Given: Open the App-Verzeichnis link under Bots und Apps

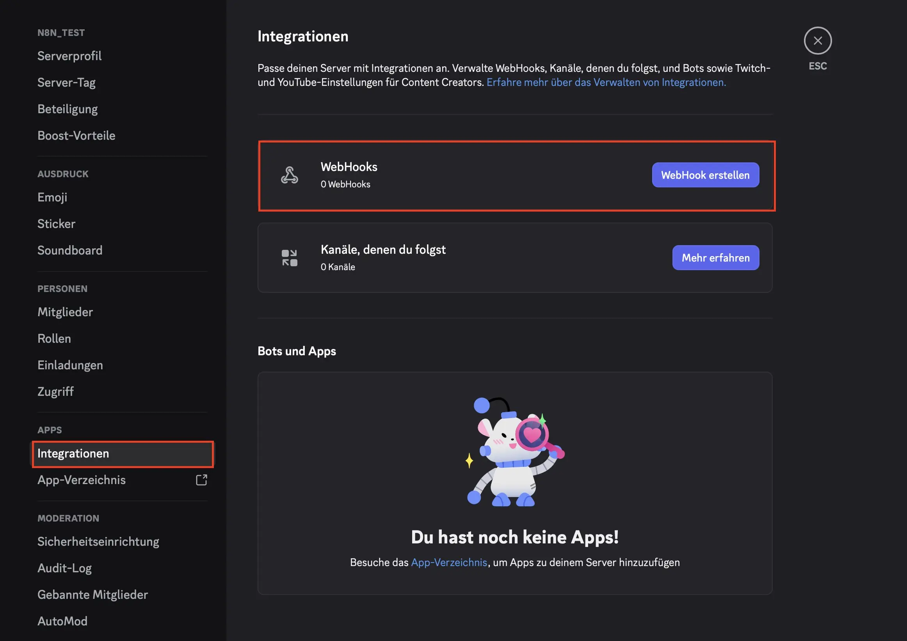Looking at the screenshot, I should coord(449,562).
